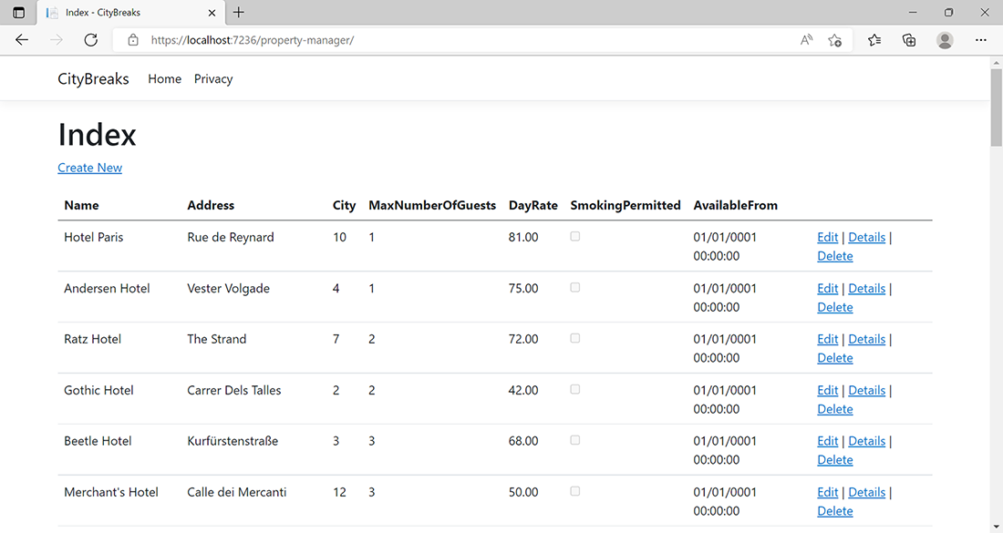This screenshot has height=533, width=1003.
Task: Click the 'Carrer Dels Talles' address cell
Action: tap(234, 390)
